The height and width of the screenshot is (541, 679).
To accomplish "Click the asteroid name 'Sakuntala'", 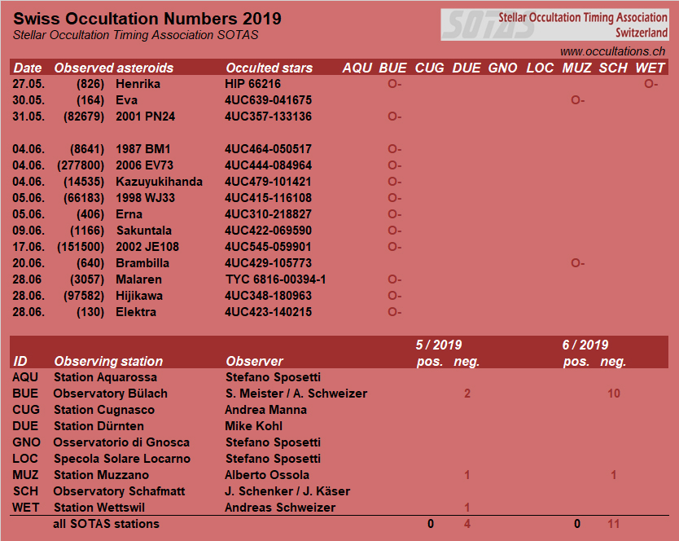I will (144, 231).
